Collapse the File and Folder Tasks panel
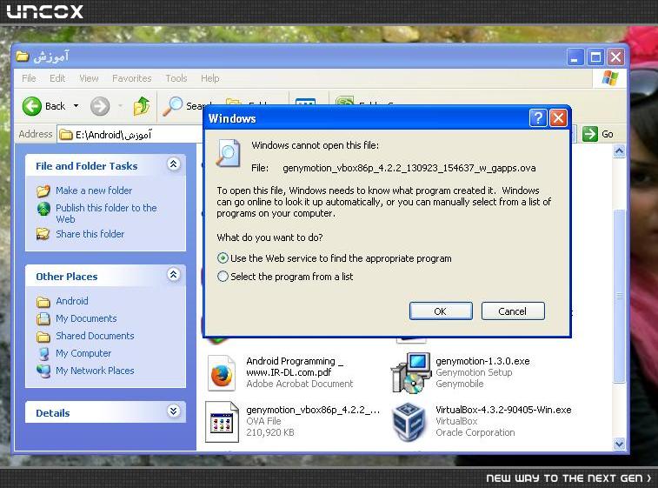This screenshot has height=488, width=658. coord(174,164)
